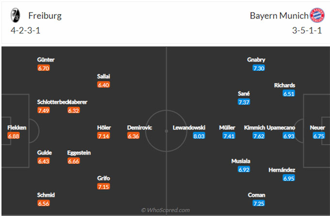Click the Bayern Munich club logo
Viewport: 330px width, 216px height.
click(317, 15)
